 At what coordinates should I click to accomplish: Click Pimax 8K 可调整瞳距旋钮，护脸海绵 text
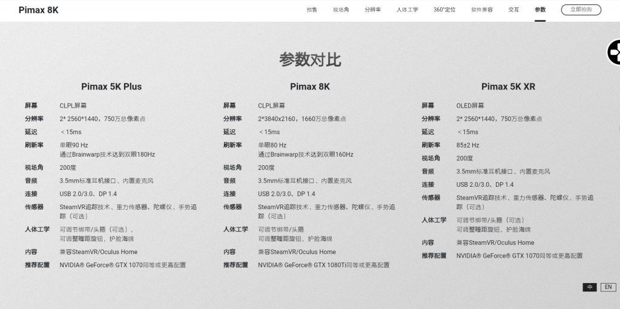(295, 239)
